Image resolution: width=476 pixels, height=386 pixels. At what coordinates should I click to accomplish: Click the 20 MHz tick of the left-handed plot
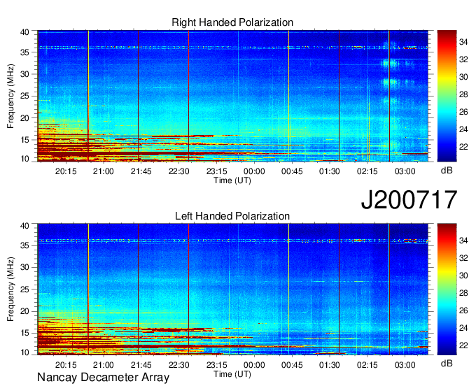coord(24,311)
